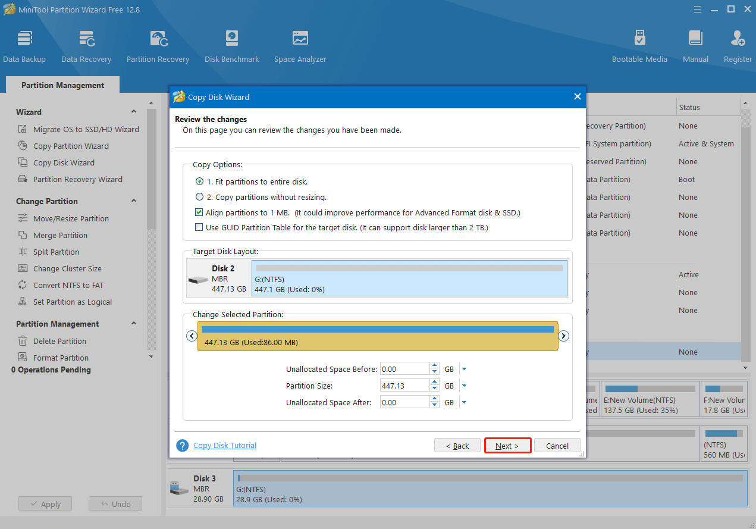
Task: Open unit dropdown for Partition Size
Action: [464, 386]
